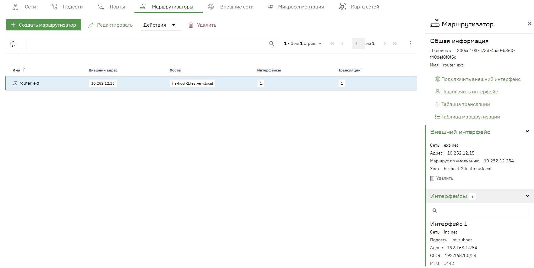Expand the rows-per-page dropdown
This screenshot has height=268, width=534.
[320, 44]
